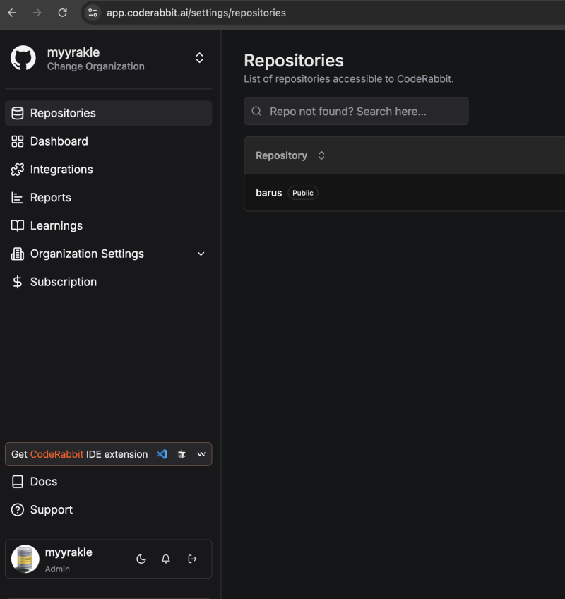Click the GitHub organization logo
The width and height of the screenshot is (565, 599).
[23, 59]
